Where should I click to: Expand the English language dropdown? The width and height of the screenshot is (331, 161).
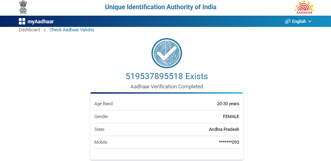pos(299,21)
